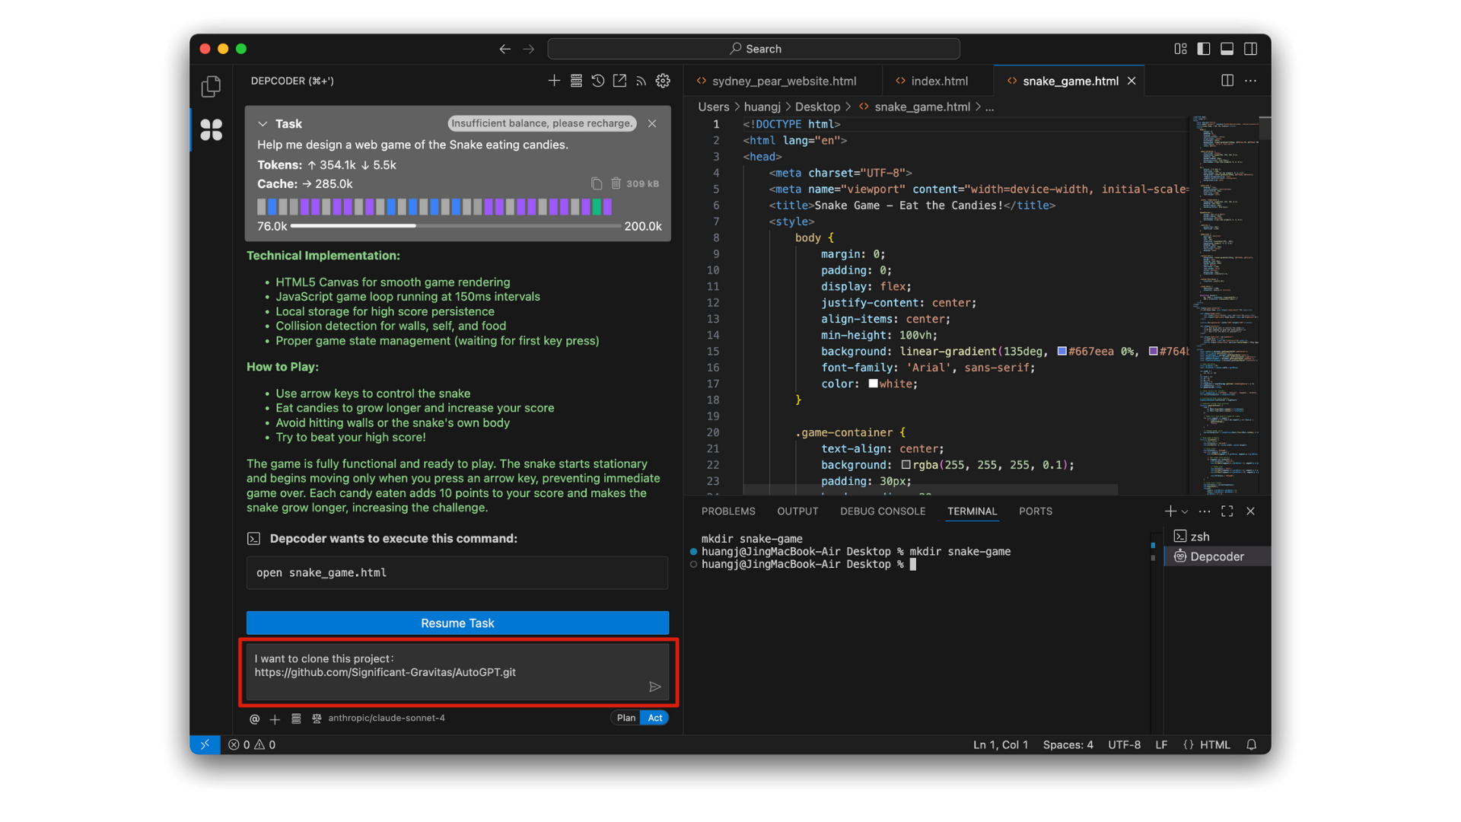Open Depcoder in a new editor tab
The height and width of the screenshot is (822, 1461).
click(620, 81)
